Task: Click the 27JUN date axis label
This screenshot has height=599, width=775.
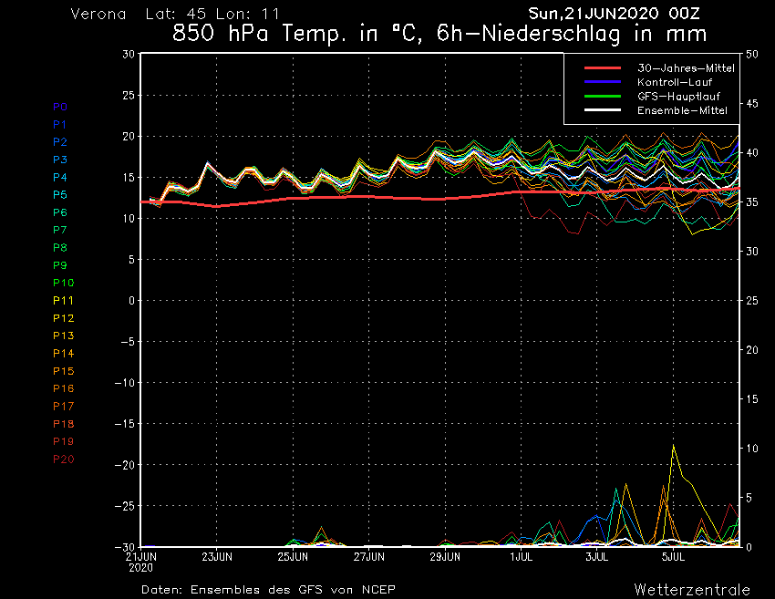Action: (x=368, y=557)
